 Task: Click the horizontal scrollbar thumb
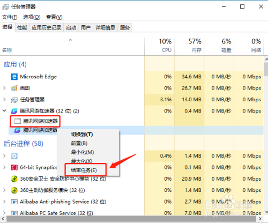click(131, 219)
